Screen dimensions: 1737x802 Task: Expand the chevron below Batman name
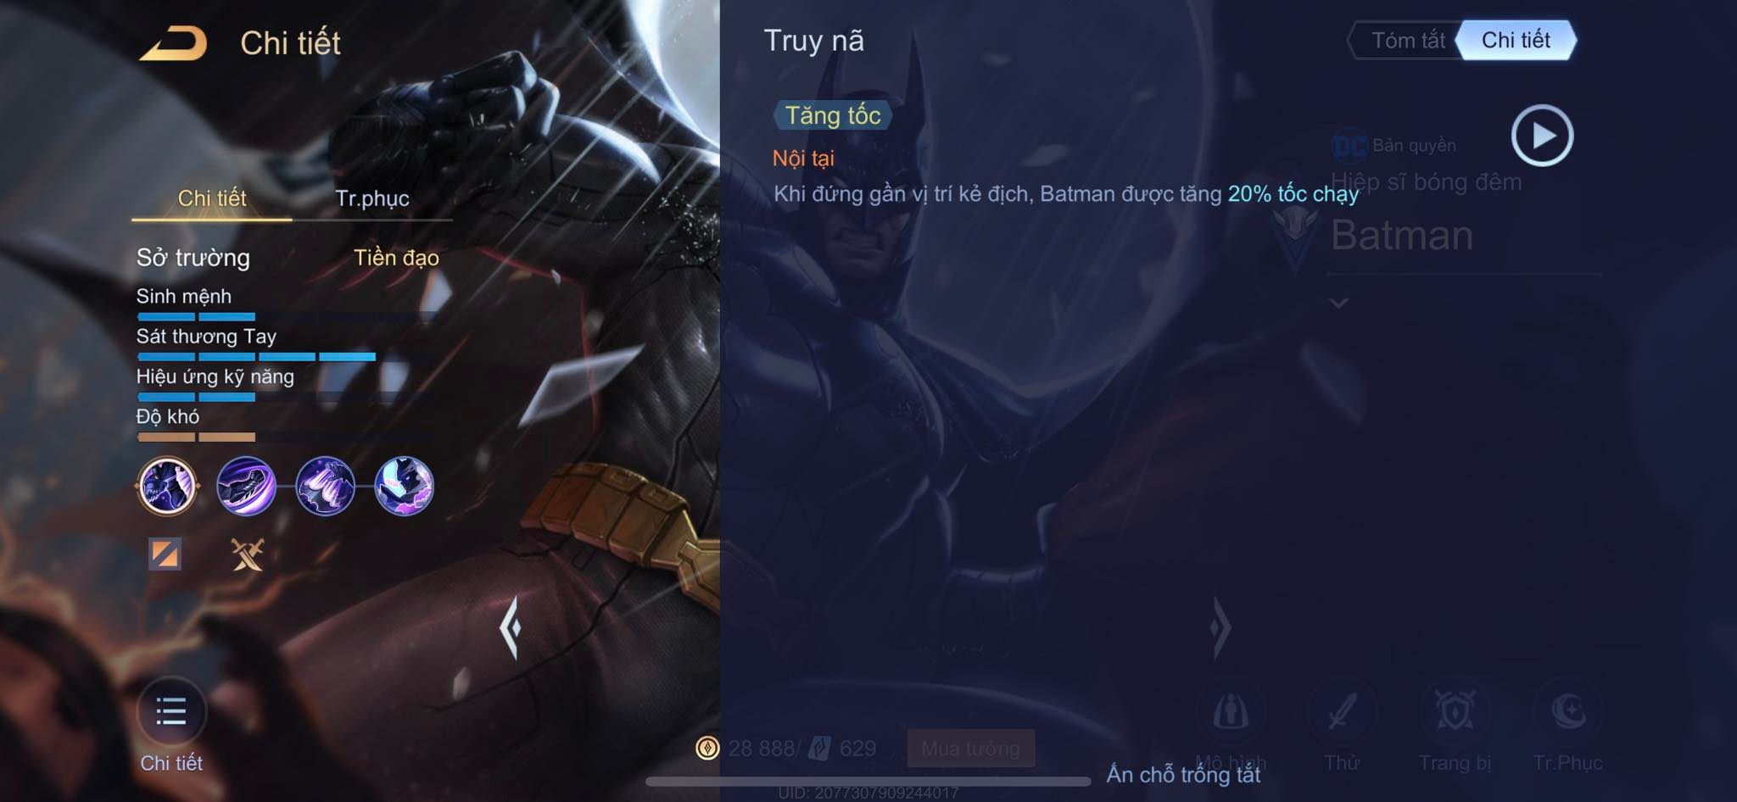point(1338,303)
